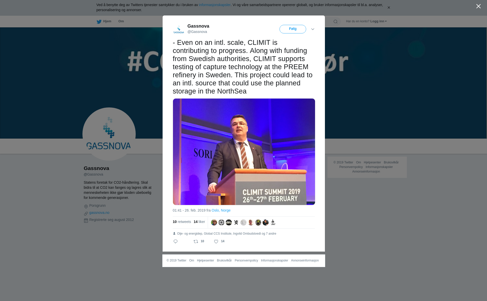View the 10 retweets list
Image resolution: width=487 pixels, height=301 pixels.
click(182, 222)
